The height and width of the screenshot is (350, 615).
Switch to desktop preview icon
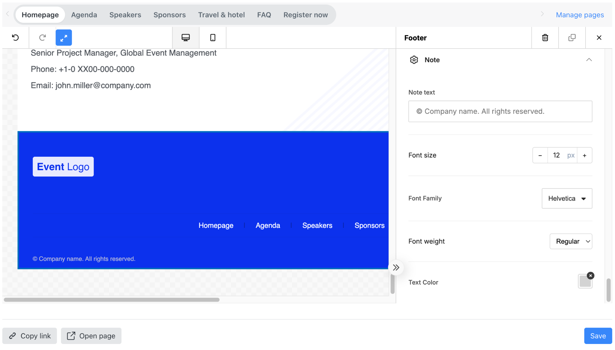186,38
